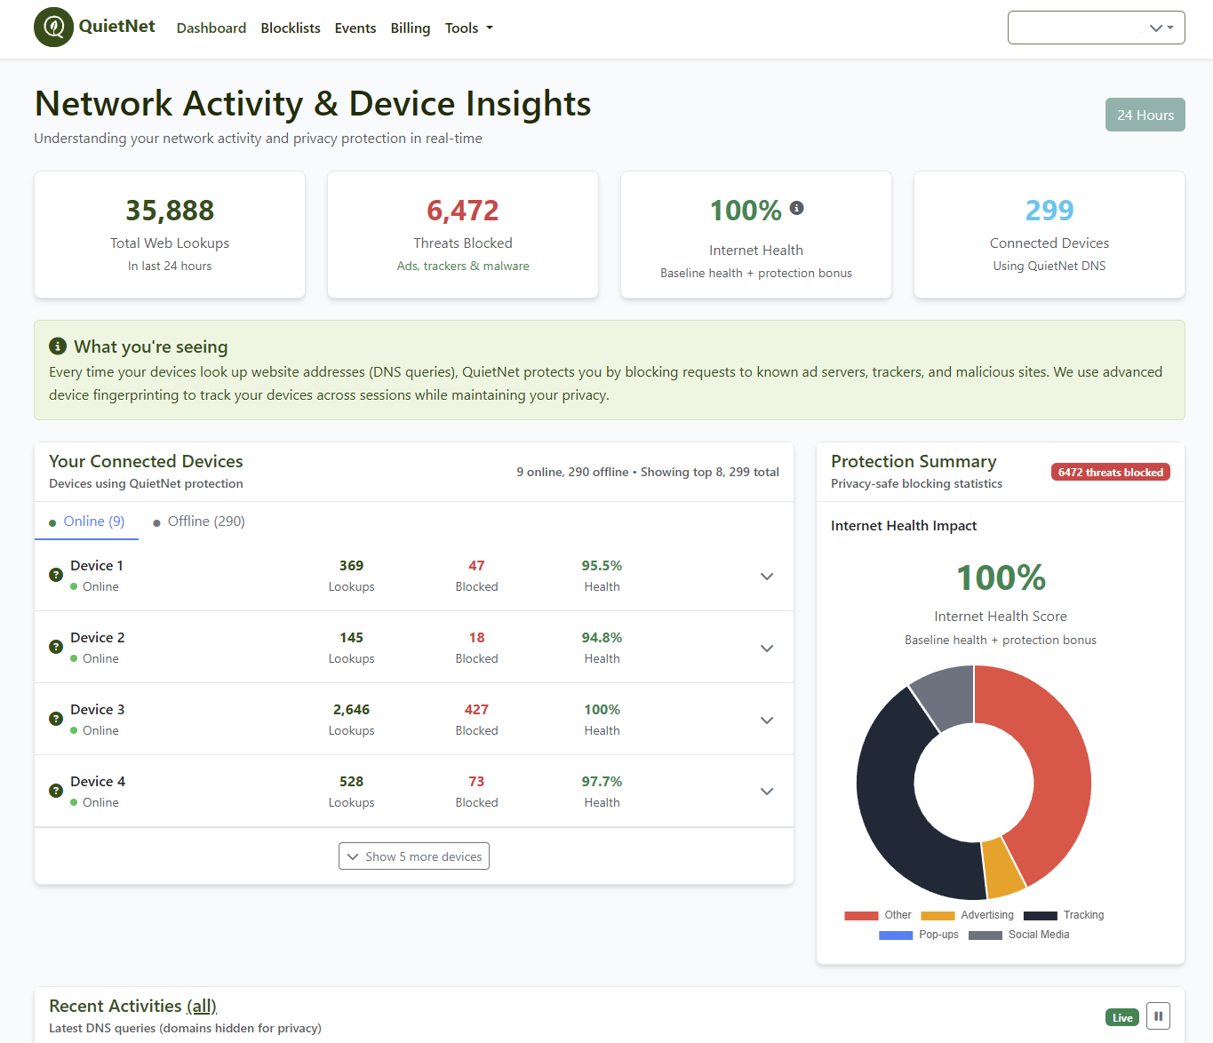The height and width of the screenshot is (1043, 1213).
Task: Click the question mark icon for Device 3
Action: pyautogui.click(x=56, y=719)
